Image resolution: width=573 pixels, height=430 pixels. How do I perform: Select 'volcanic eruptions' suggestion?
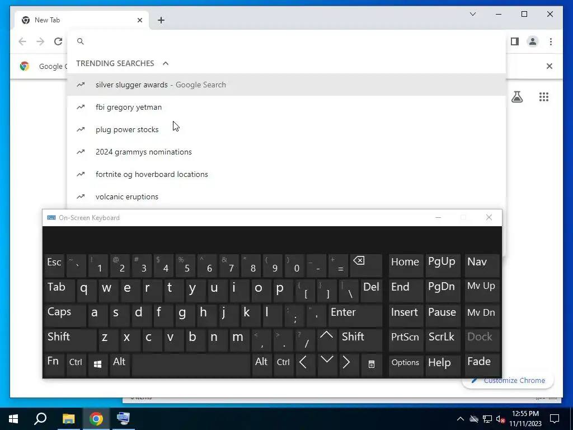[x=286, y=197]
